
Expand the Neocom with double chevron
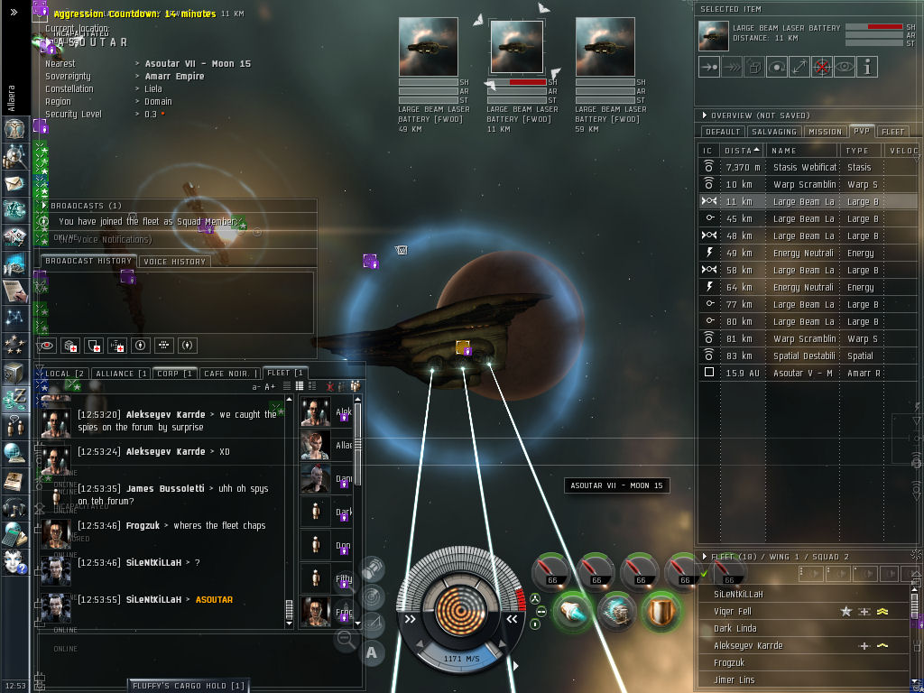[x=14, y=12]
